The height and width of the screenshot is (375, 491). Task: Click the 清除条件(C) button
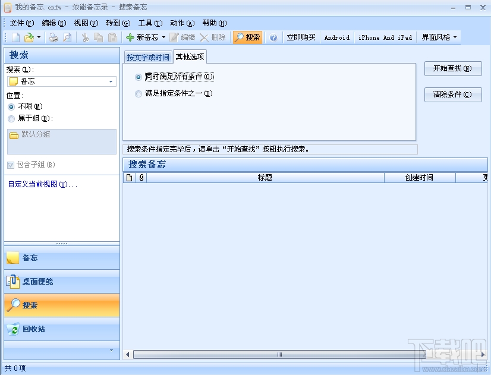point(453,94)
